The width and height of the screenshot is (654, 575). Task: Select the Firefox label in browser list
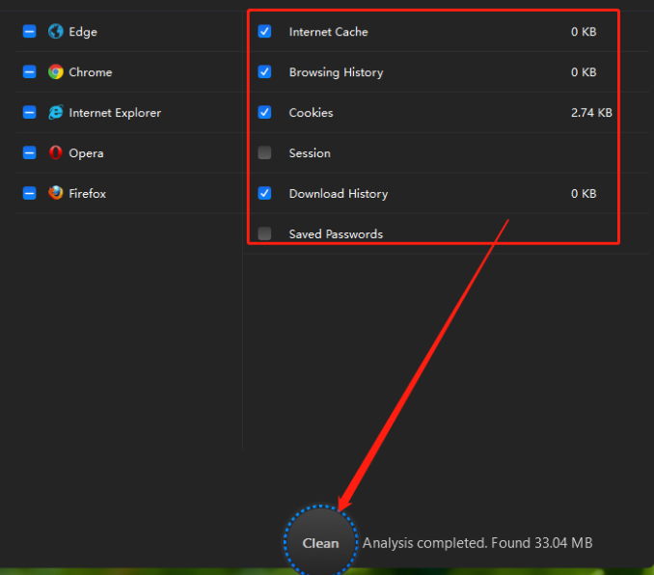pos(87,194)
